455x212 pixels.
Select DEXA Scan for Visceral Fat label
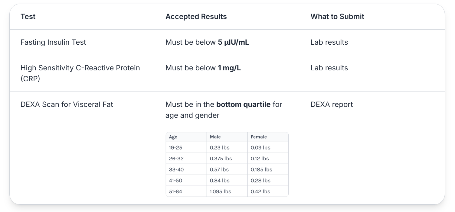coord(67,104)
